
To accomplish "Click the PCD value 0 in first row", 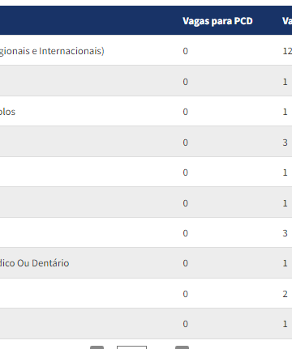I will pos(185,51).
